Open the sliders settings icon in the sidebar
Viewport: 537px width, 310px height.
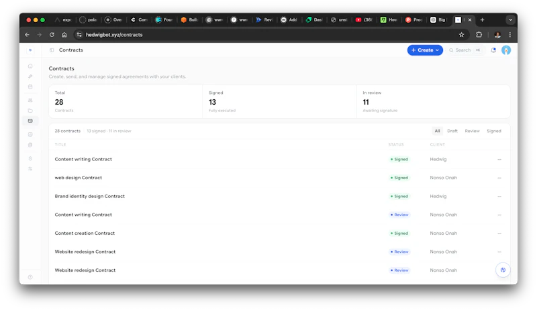[x=30, y=168]
